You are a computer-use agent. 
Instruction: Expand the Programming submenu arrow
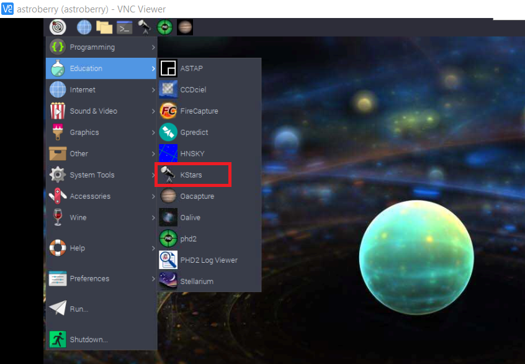point(153,47)
